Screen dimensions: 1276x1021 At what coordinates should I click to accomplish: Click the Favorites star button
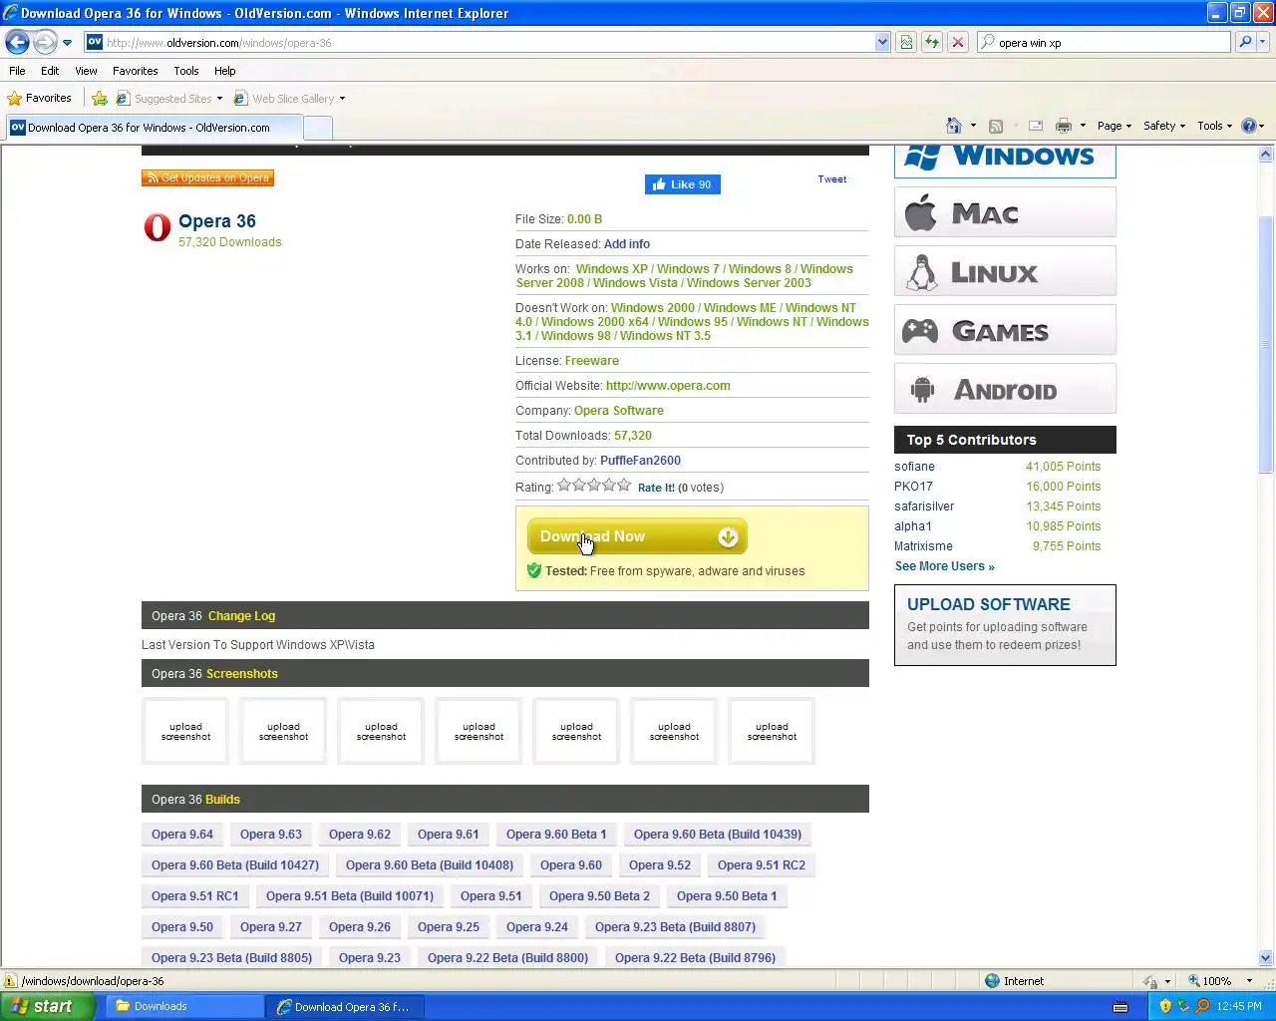pyautogui.click(x=40, y=98)
